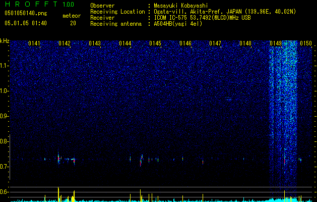Click the 0142 time marker
Viewport: 317px width, 202px height.
pyautogui.click(x=65, y=43)
